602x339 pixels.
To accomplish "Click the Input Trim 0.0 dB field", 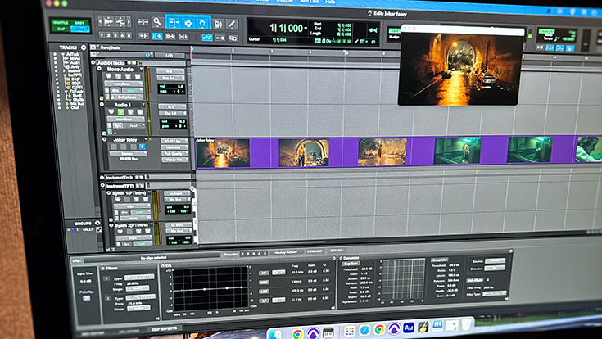I will (x=85, y=281).
